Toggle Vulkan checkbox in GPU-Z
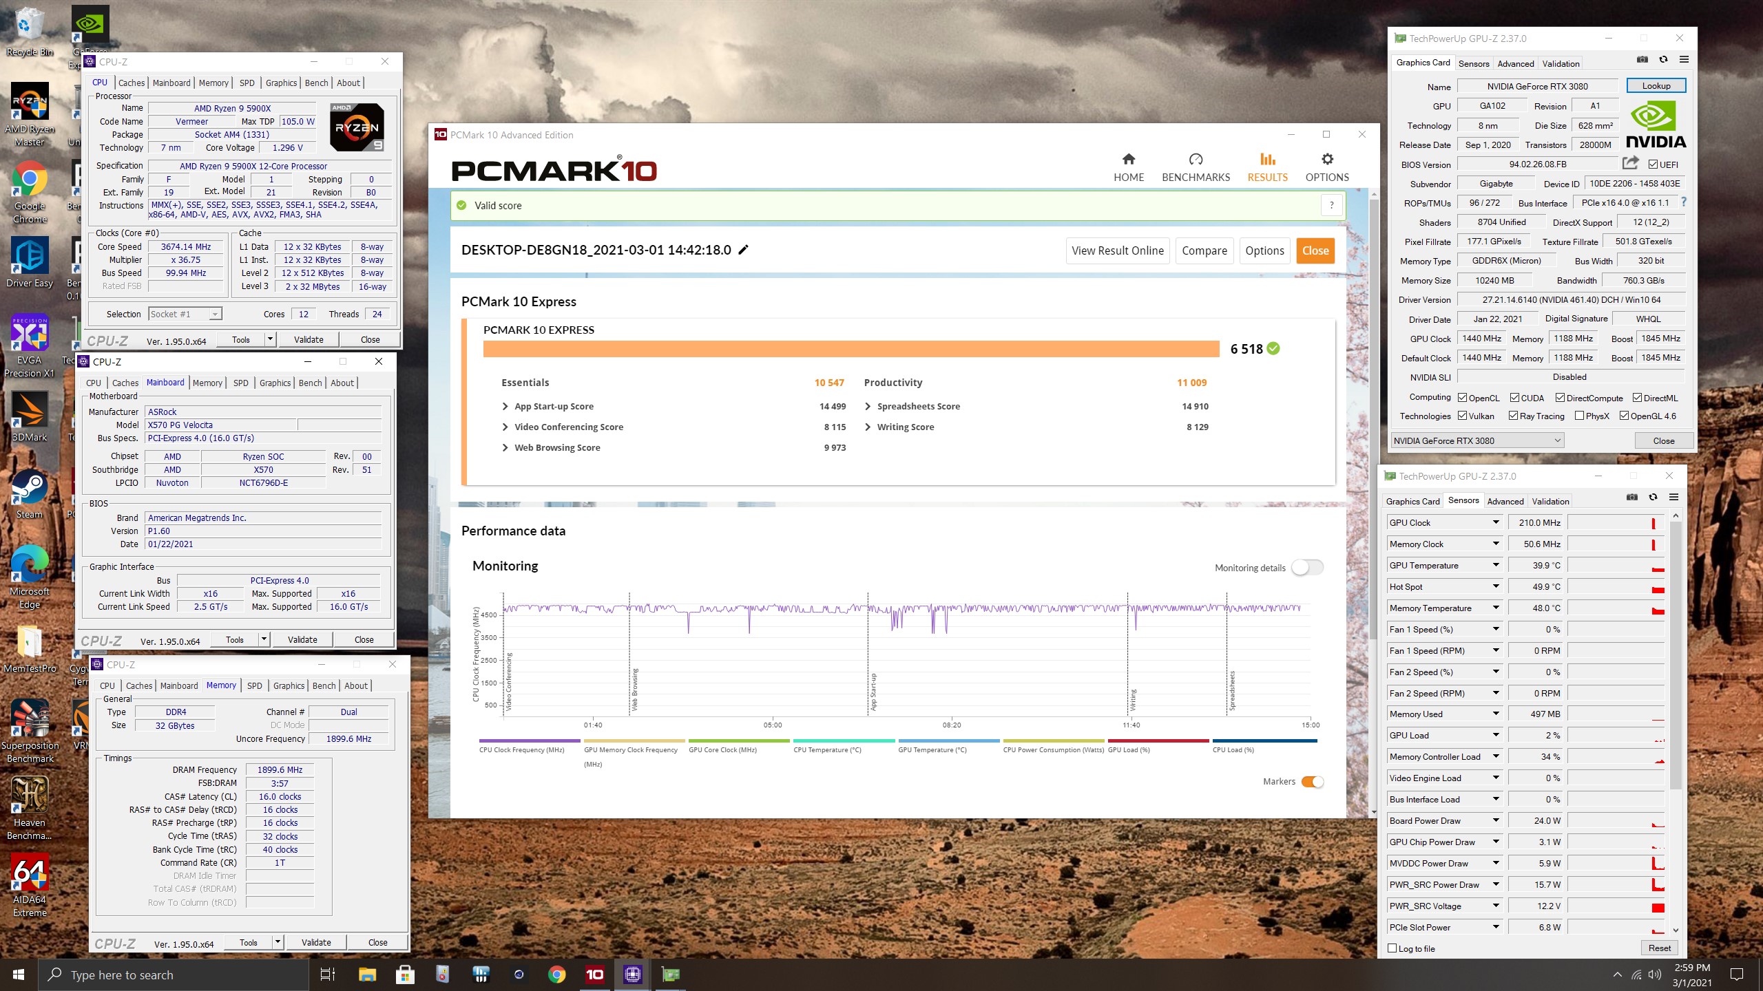The width and height of the screenshot is (1763, 991). coord(1463,416)
